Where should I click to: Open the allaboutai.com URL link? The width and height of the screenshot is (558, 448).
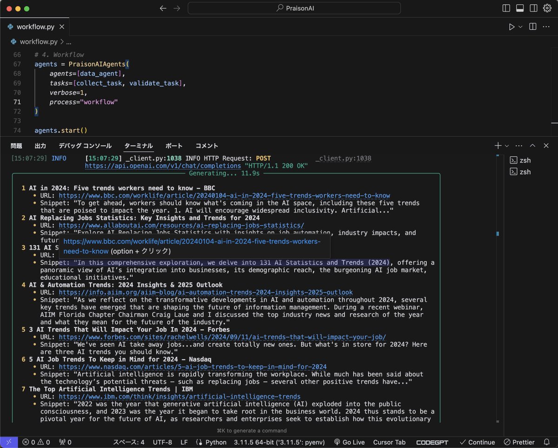(x=181, y=225)
